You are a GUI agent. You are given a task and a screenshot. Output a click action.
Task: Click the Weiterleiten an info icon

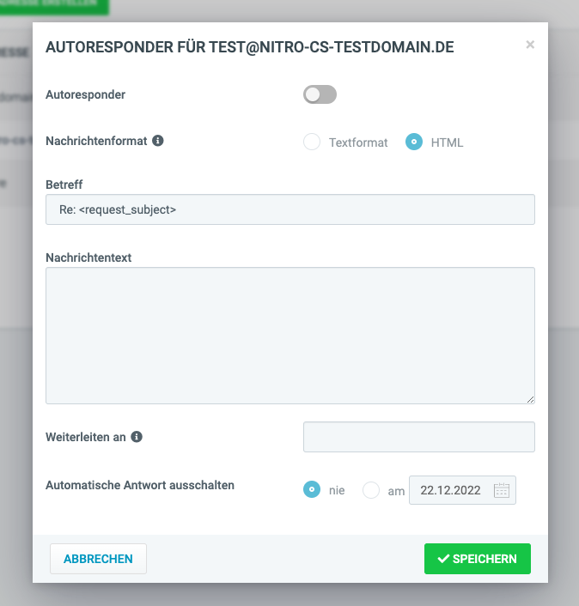[x=137, y=437]
